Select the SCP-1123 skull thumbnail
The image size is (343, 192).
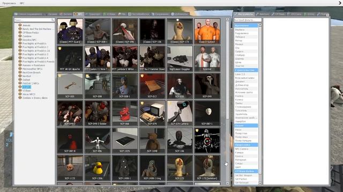(x=70, y=167)
